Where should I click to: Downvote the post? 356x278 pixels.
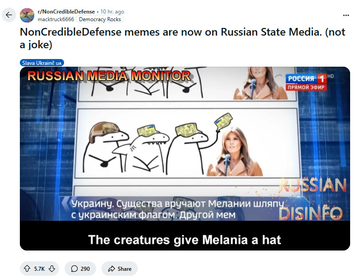tap(52, 269)
